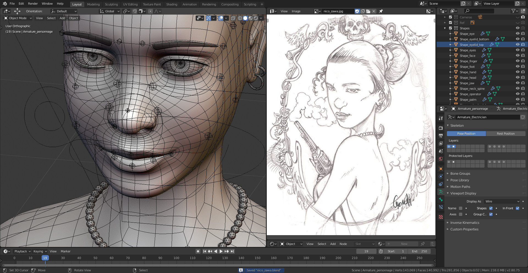Open the World properties tab
Viewport: 528px width, 273px height.
click(x=441, y=159)
